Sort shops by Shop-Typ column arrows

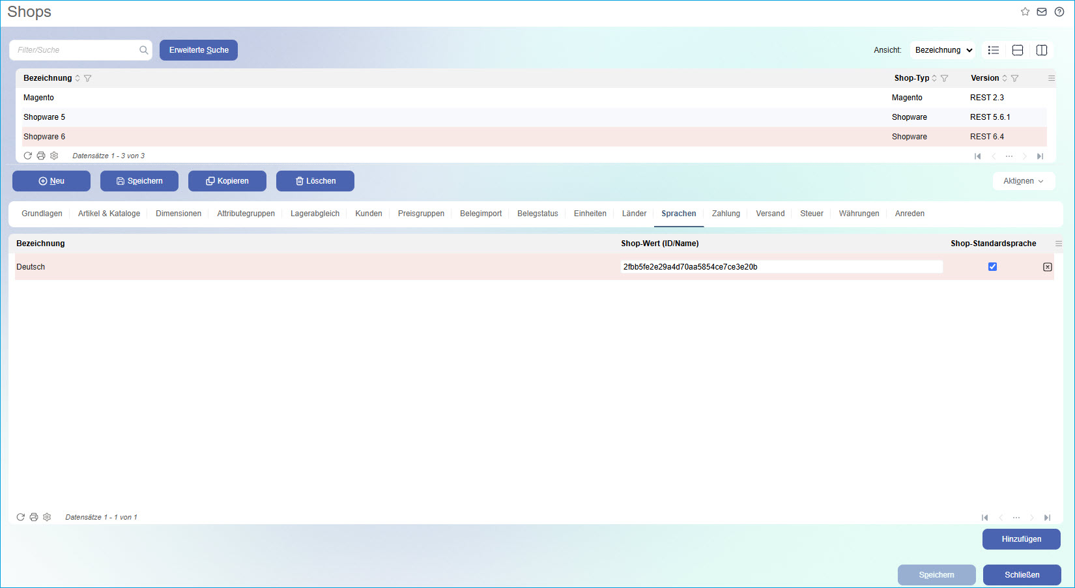[934, 78]
